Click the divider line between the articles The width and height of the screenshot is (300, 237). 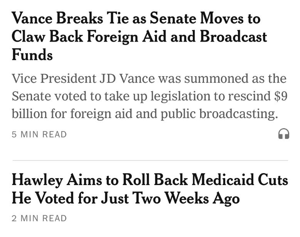150,160
